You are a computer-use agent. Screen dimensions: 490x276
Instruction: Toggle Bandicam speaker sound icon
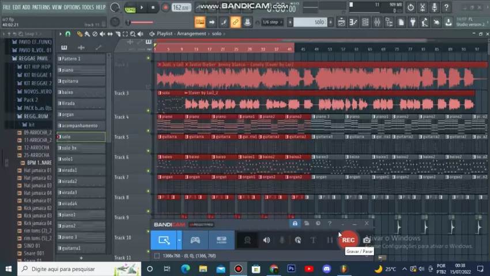[x=266, y=240]
